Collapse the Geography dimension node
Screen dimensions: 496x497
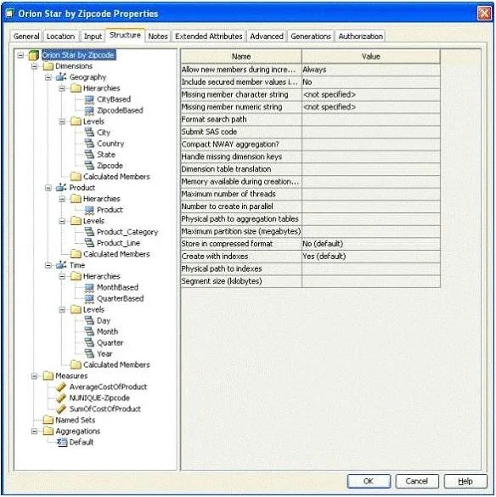[x=48, y=77]
